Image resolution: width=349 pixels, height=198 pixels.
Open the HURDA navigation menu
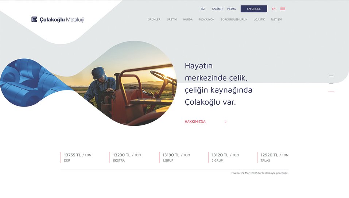coord(188,20)
